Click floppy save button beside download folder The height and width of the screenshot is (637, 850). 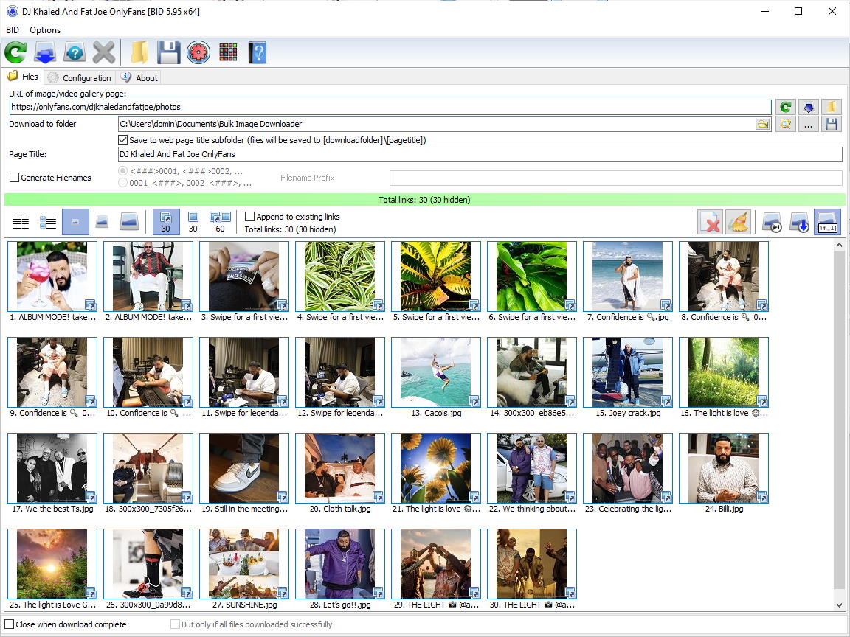[831, 124]
